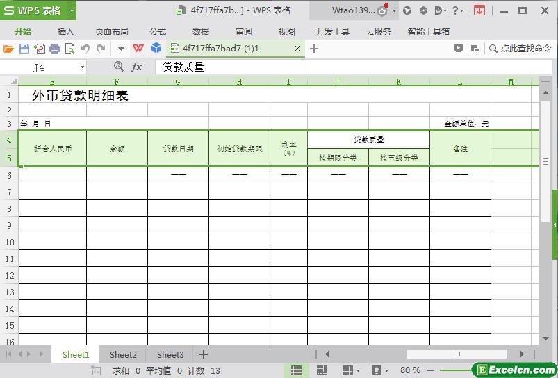Click the red download box icon
Screen dimensions: 558x378
tap(479, 10)
